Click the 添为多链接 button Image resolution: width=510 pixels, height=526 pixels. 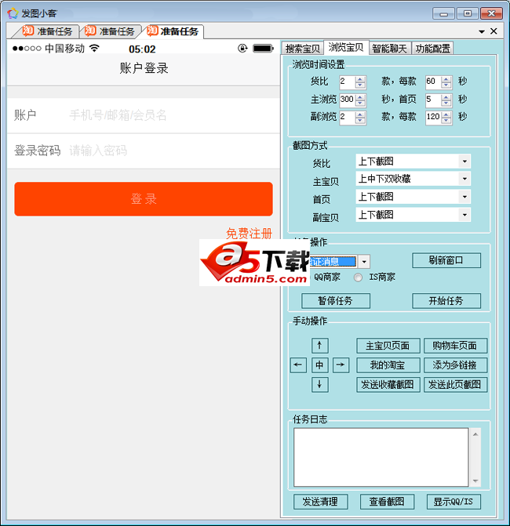coord(455,365)
